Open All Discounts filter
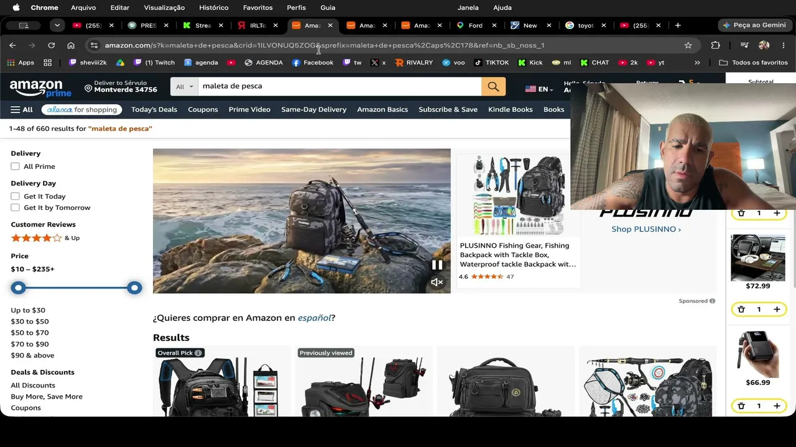This screenshot has height=447, width=796. [33, 386]
